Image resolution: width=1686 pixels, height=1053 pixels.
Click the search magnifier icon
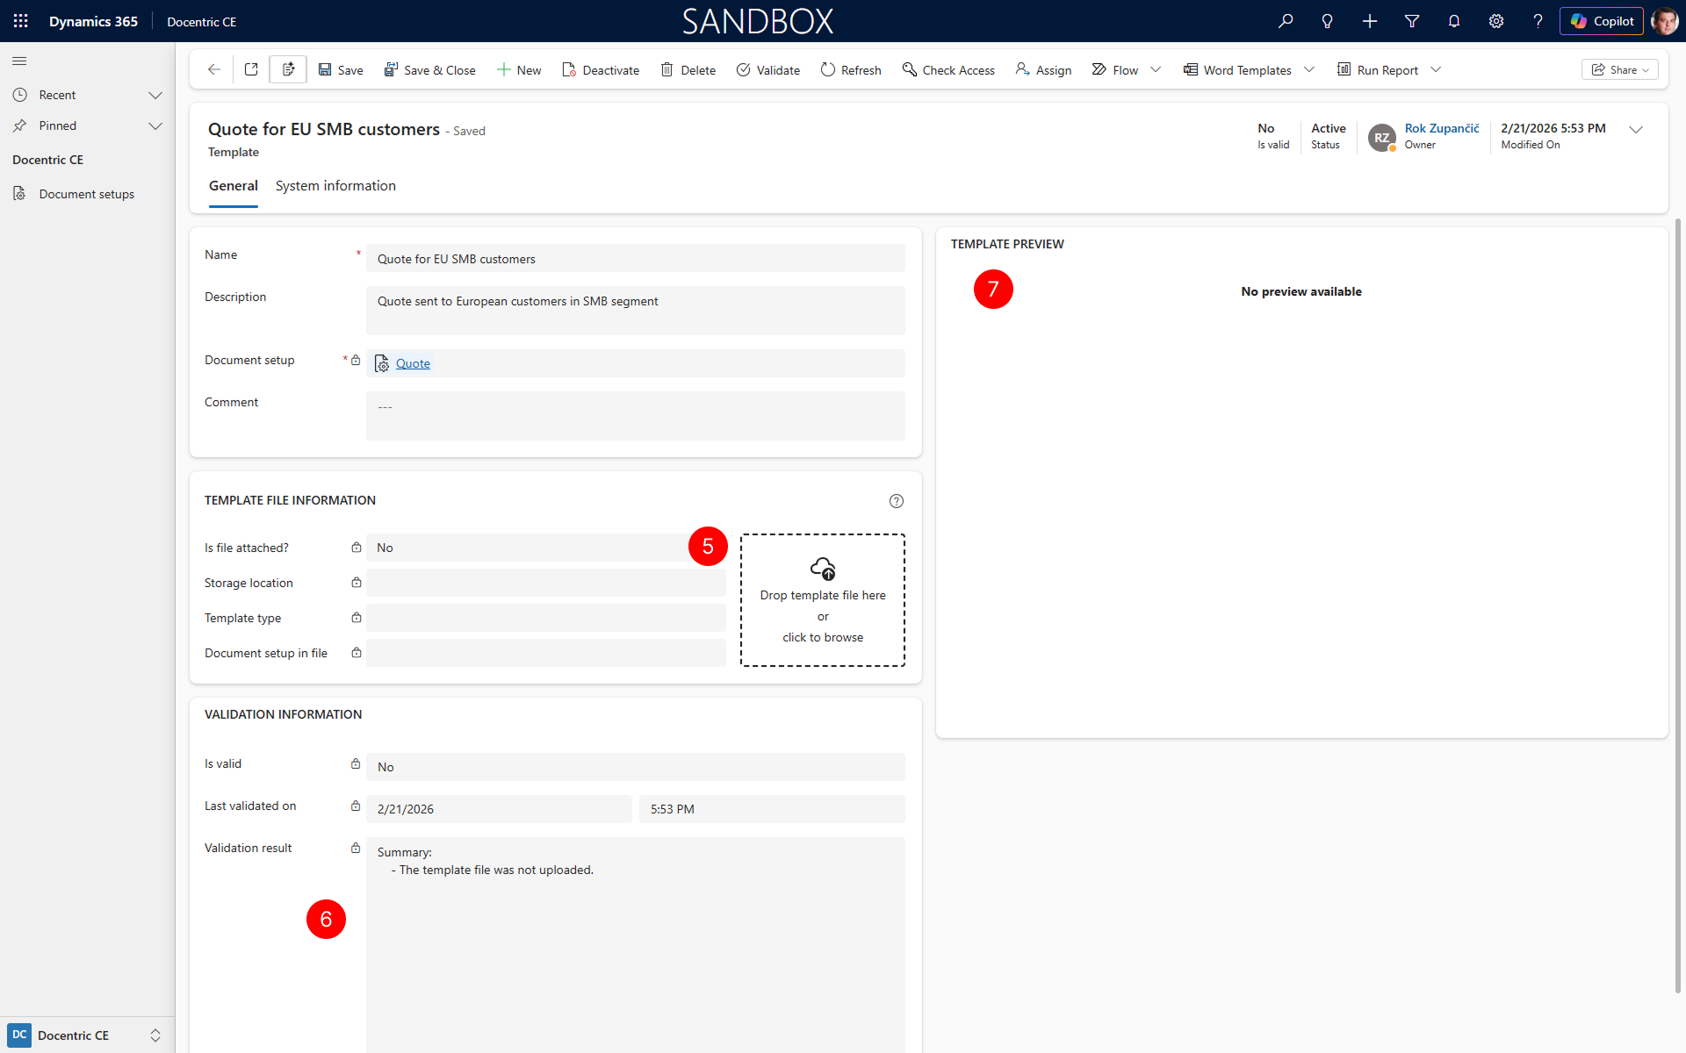(x=1286, y=21)
